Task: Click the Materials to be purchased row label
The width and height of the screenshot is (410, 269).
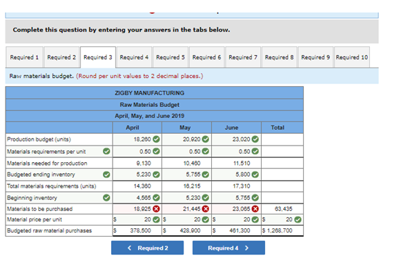Action: pyautogui.click(x=40, y=209)
